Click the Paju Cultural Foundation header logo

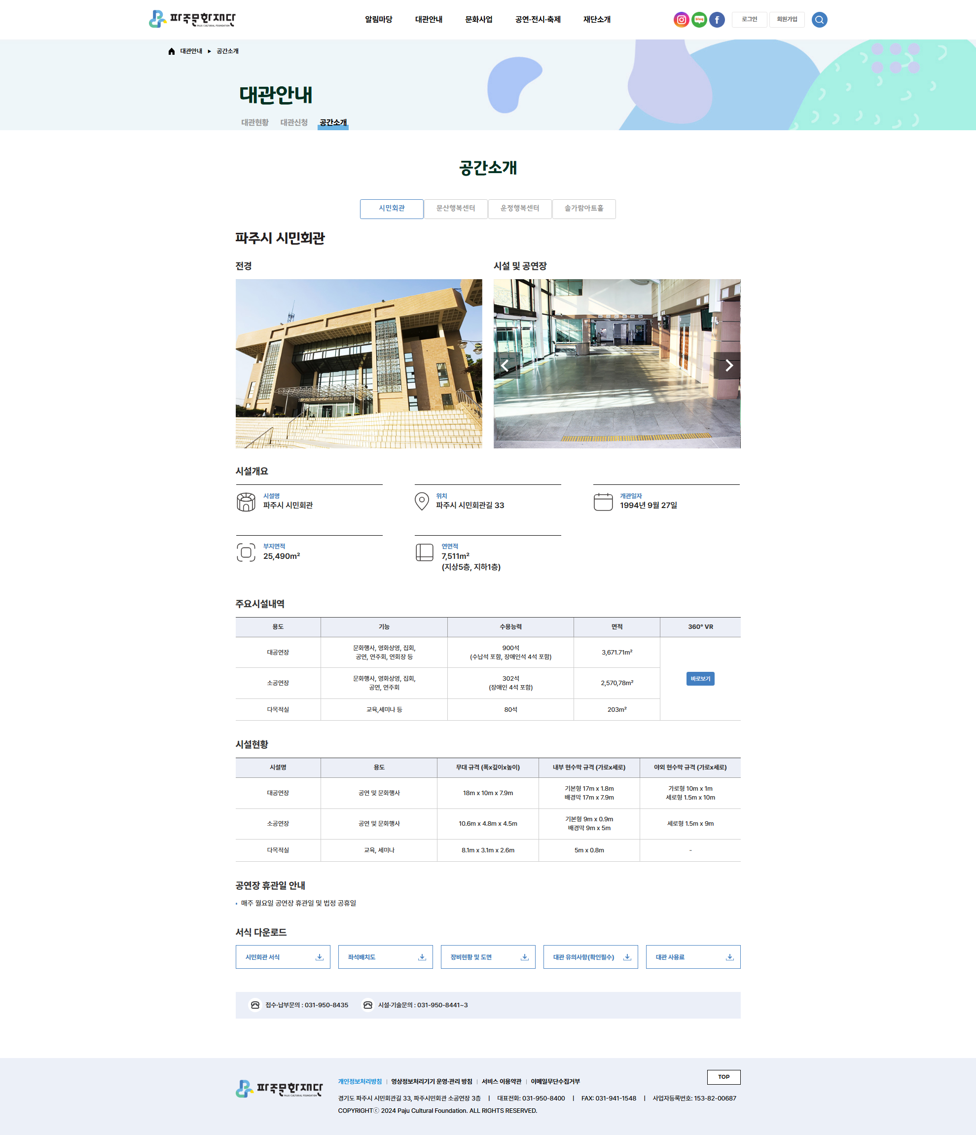192,19
